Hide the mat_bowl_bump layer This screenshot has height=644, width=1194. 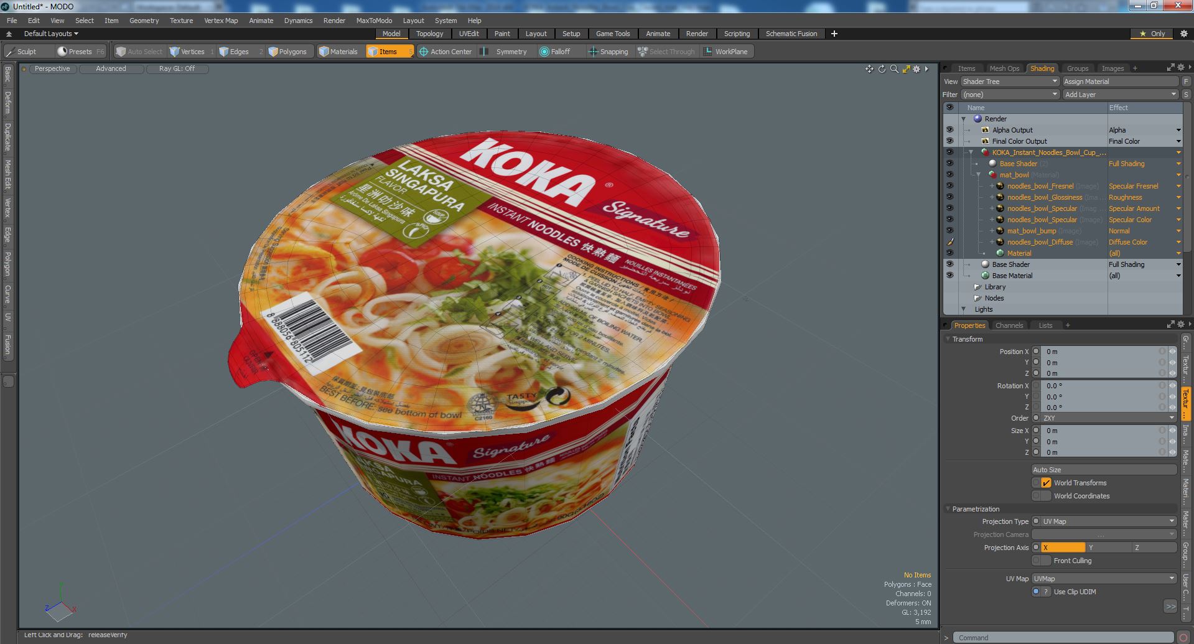click(x=949, y=231)
